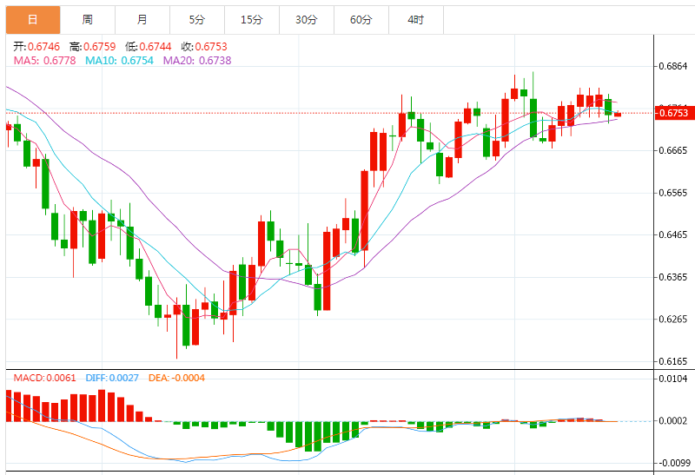Click the DEA:-0.0004 indicator value
695x475 pixels.
(x=176, y=378)
